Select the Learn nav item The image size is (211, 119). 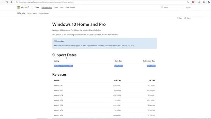(56, 7)
